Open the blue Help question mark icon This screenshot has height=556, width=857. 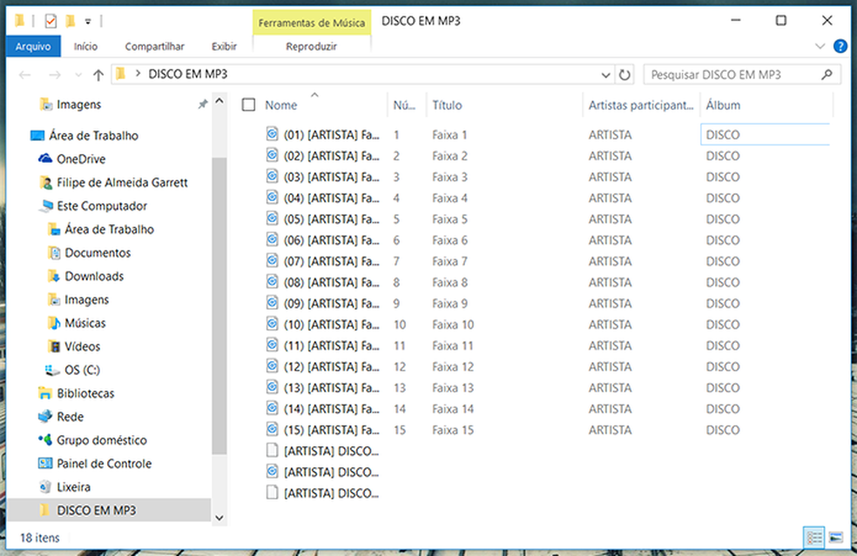[840, 46]
